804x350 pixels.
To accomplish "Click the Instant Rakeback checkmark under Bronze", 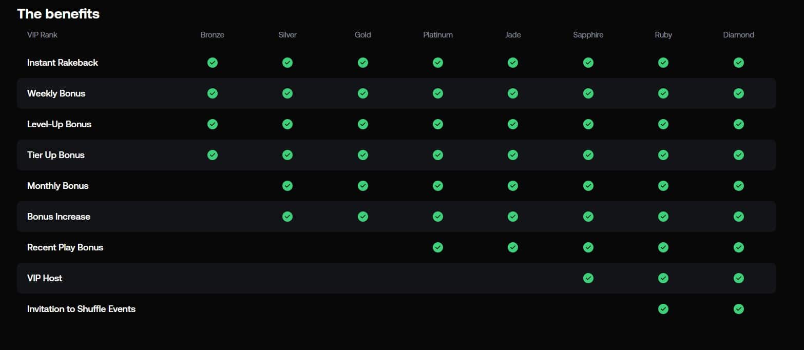I will click(x=212, y=63).
